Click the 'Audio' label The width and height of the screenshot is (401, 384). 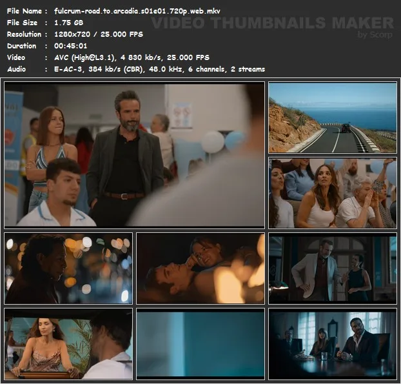17,69
